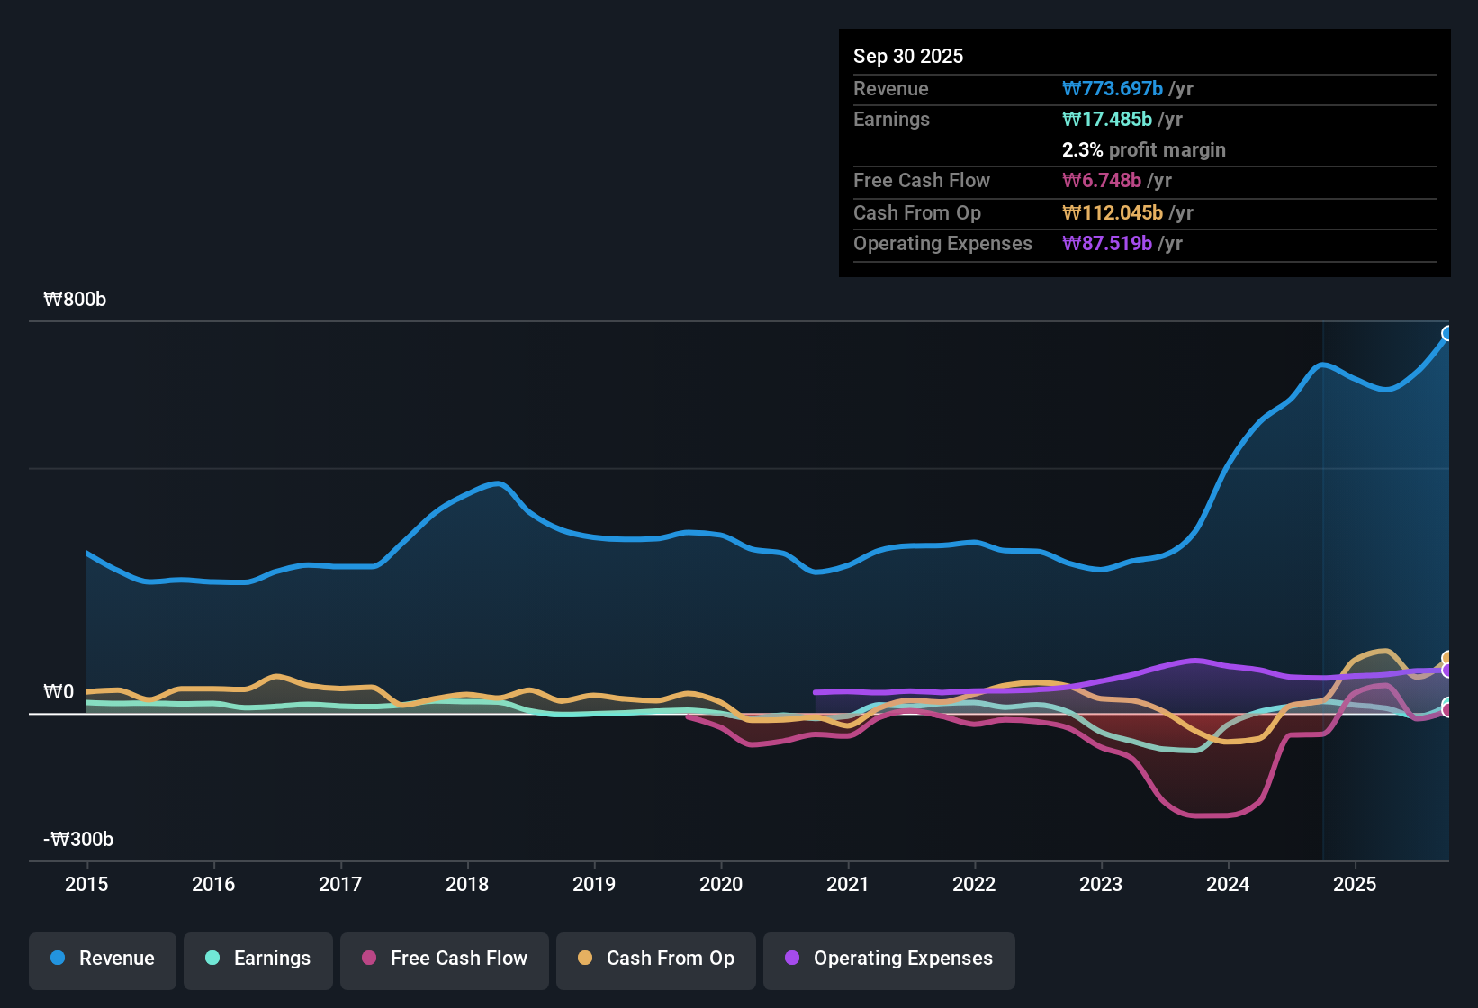Click the ₩800b gridline label
1478x1008 pixels.
click(76, 299)
